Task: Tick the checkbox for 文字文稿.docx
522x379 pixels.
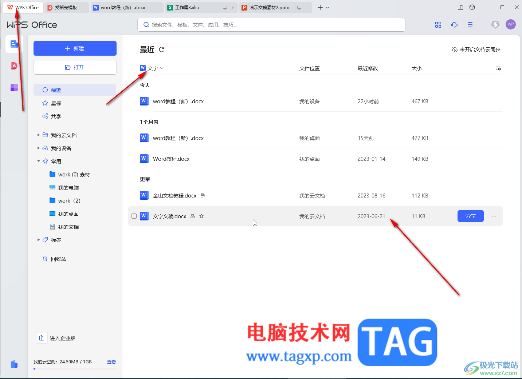Action: pyautogui.click(x=134, y=216)
